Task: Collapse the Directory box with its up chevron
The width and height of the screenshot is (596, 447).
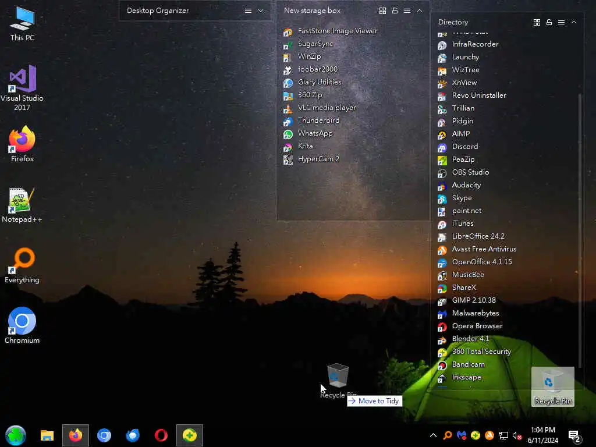Action: click(574, 23)
